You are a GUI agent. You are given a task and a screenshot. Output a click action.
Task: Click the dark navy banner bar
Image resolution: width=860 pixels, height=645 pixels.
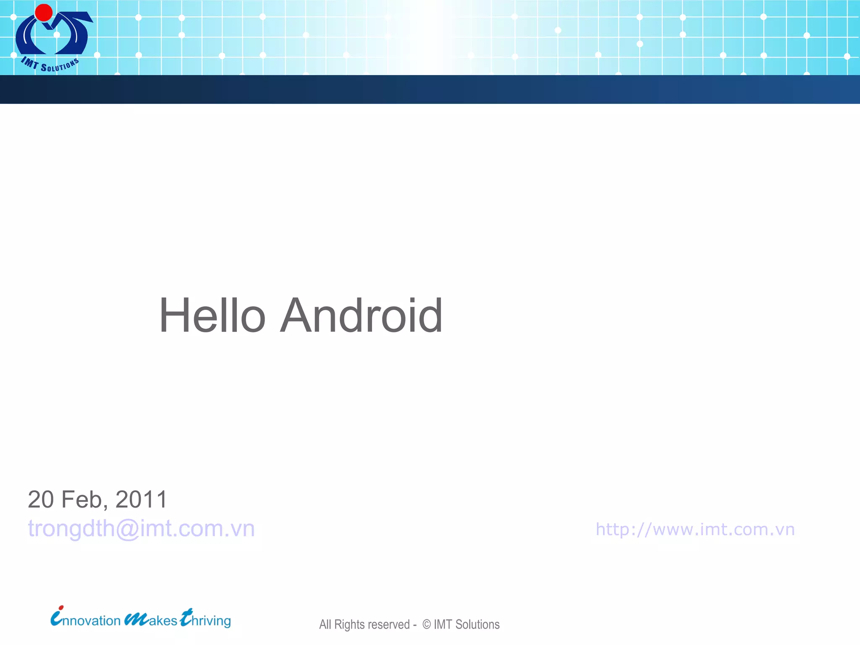coord(430,89)
